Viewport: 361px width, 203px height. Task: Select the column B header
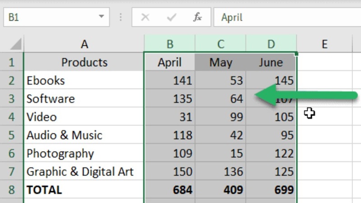170,44
